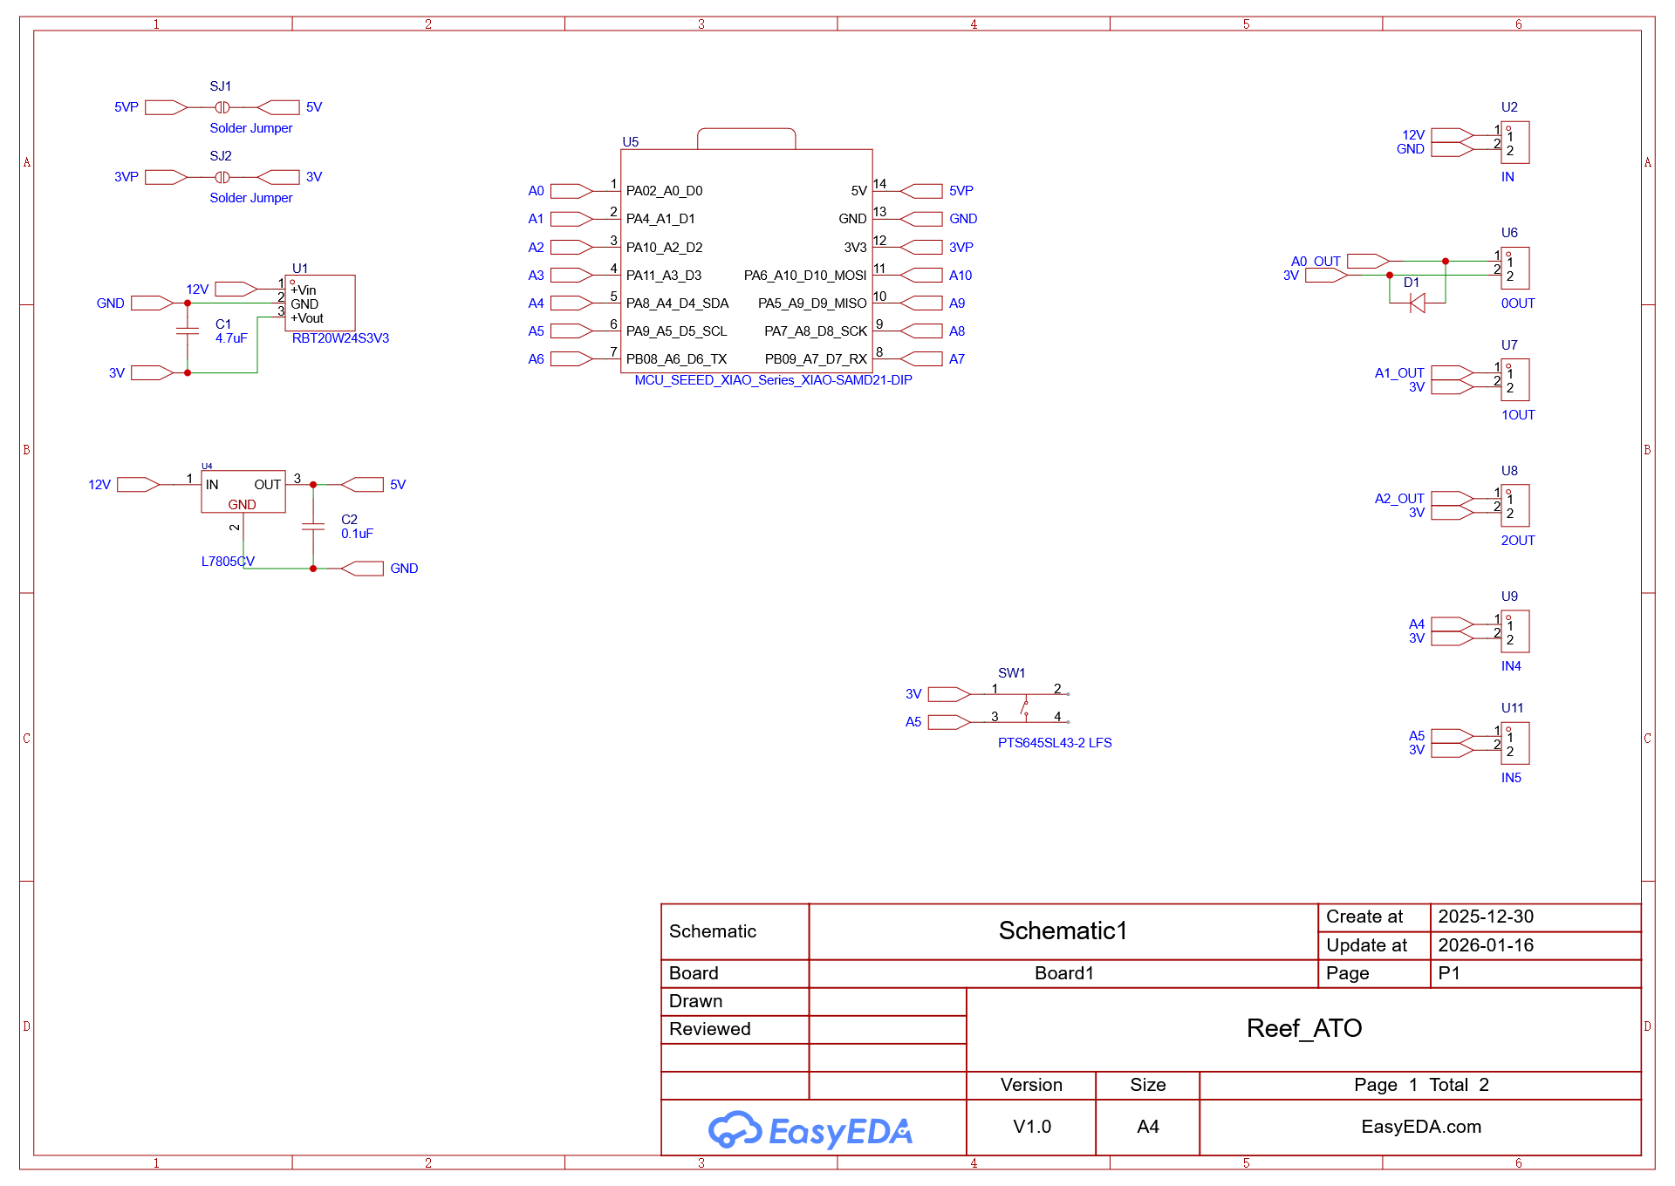Screen dimensions: 1675x1186
Task: Click the 'PB09_A7_D7_RX' pin label
Action: 816,359
